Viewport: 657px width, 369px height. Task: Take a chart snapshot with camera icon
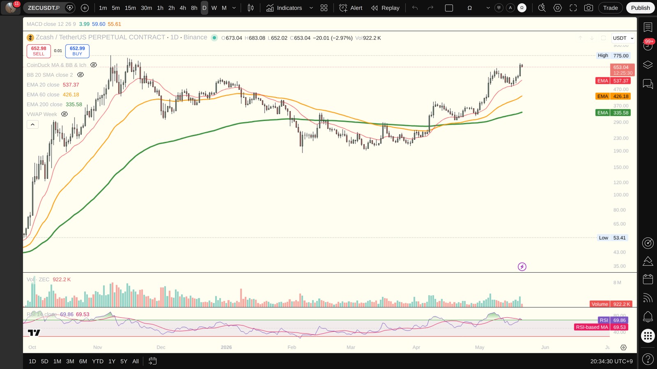tap(588, 8)
